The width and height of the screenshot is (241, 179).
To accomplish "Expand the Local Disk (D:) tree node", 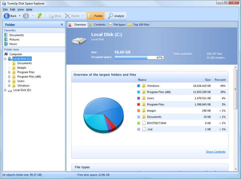I will pyautogui.click(x=5, y=90).
